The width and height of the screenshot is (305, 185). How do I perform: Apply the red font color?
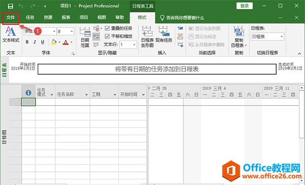66,42
